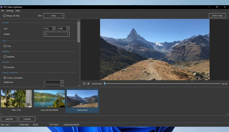Click the Denoise section header
This screenshot has width=229, height=132.
tap(6, 62)
